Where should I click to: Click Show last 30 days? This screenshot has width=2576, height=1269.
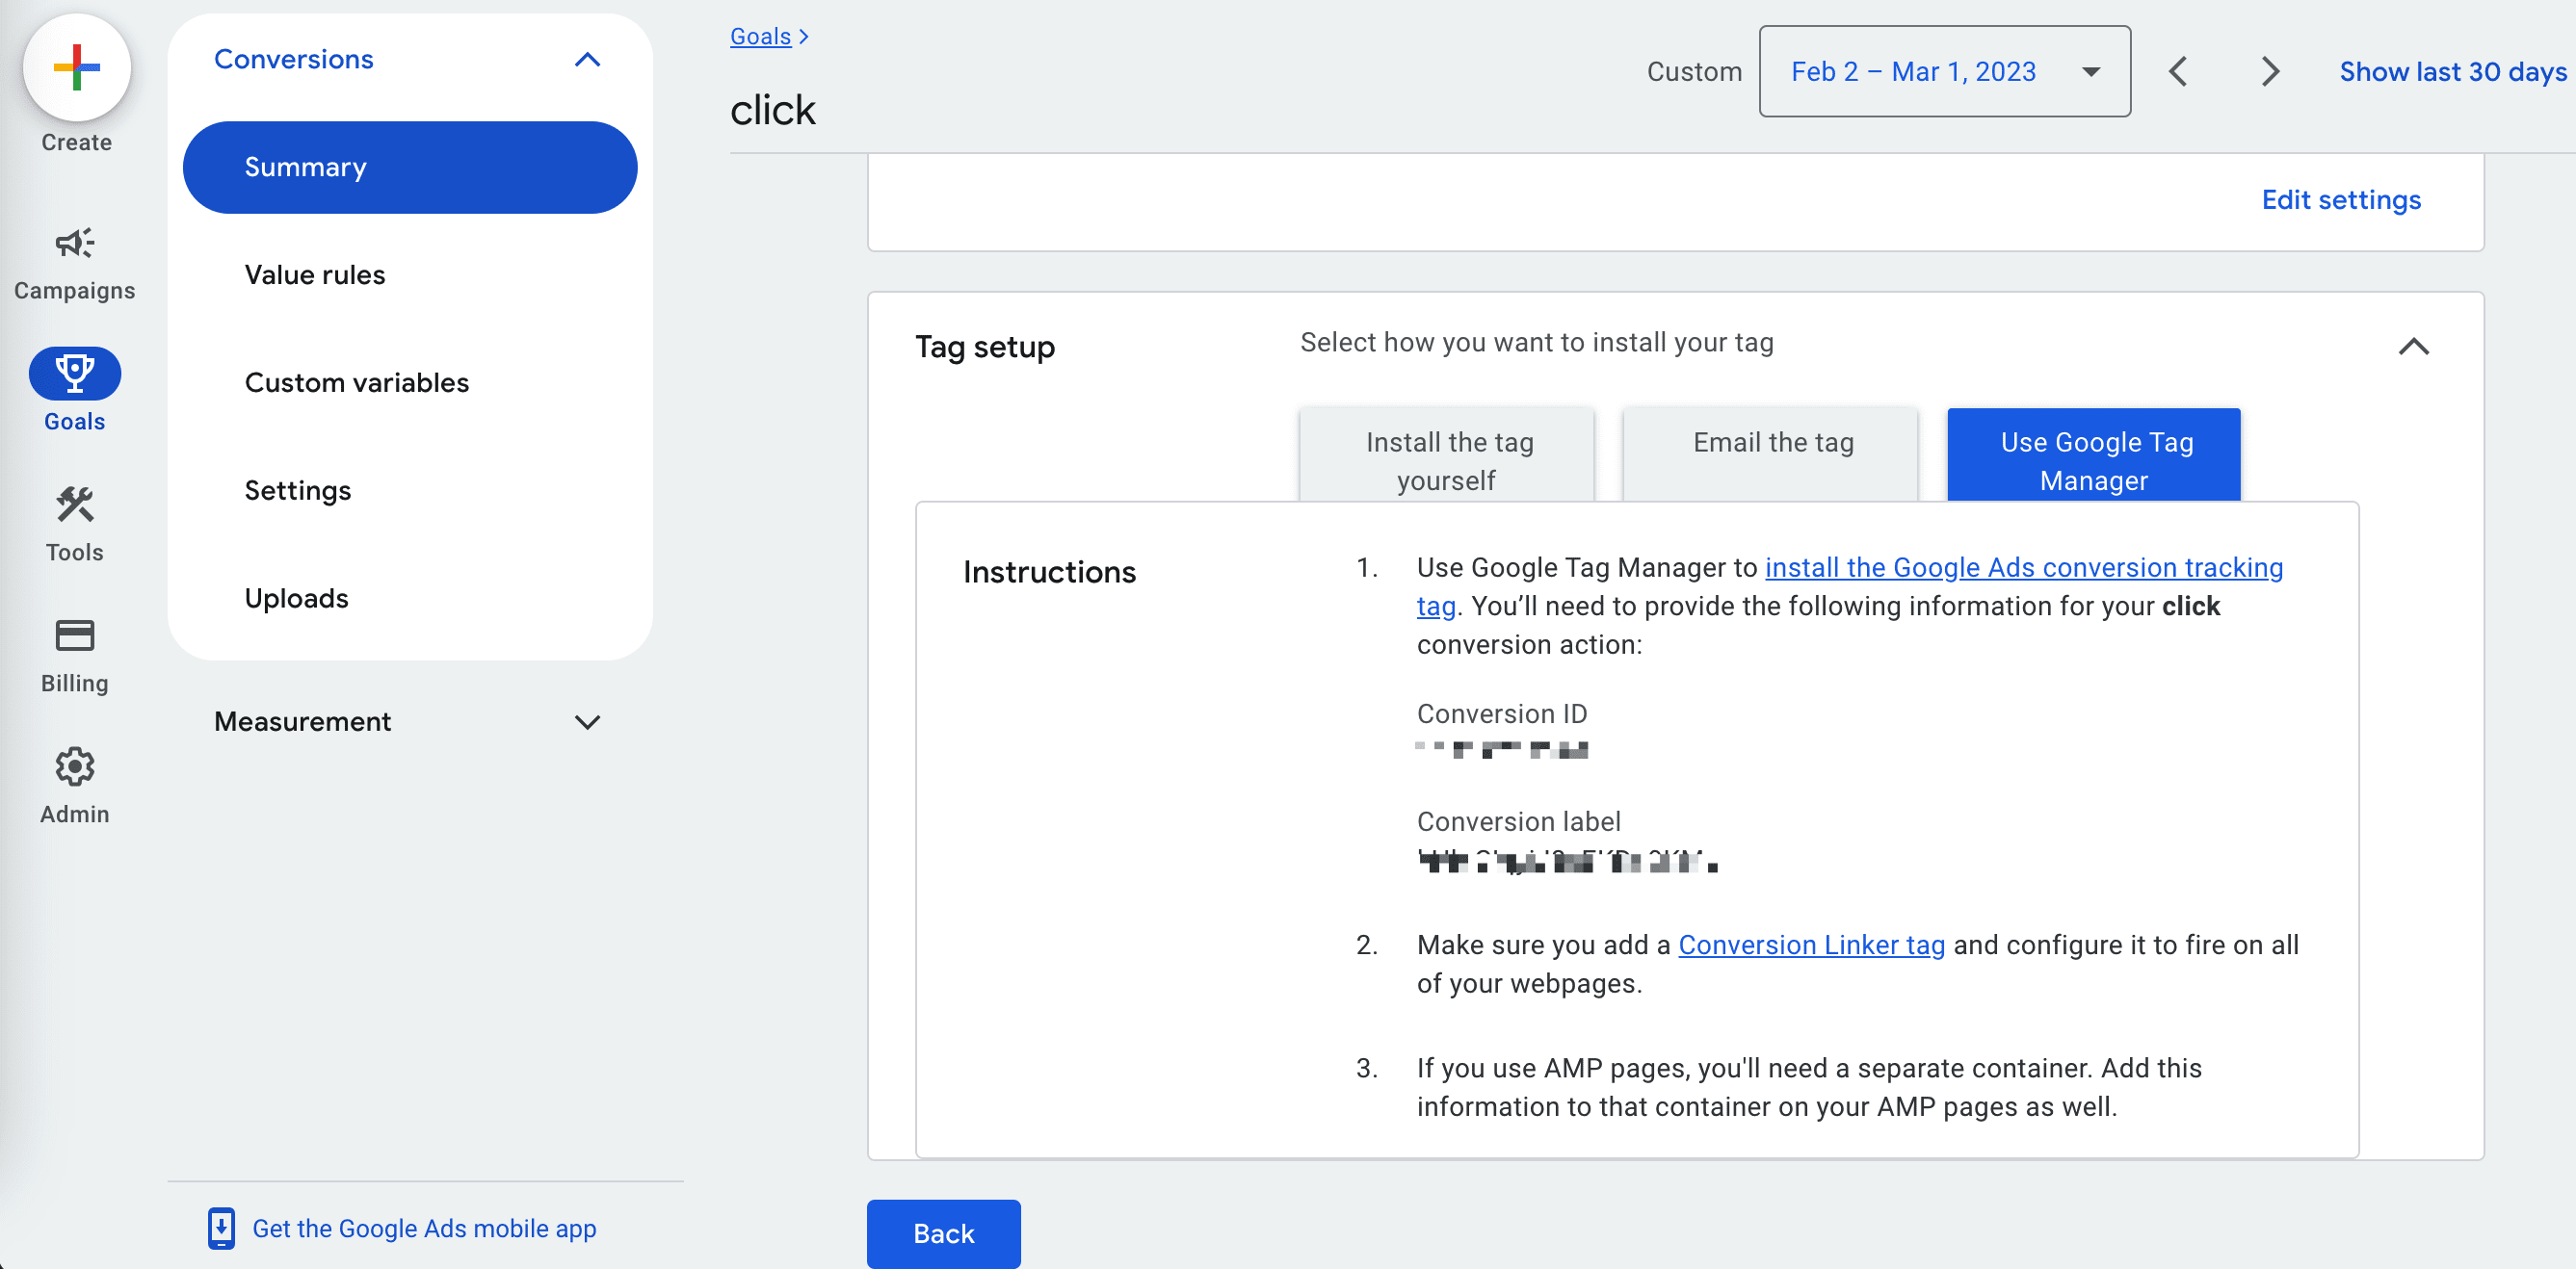[2452, 71]
